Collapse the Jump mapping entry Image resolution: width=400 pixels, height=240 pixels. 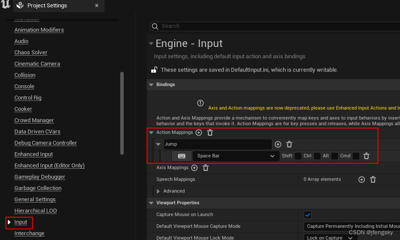pyautogui.click(x=158, y=144)
